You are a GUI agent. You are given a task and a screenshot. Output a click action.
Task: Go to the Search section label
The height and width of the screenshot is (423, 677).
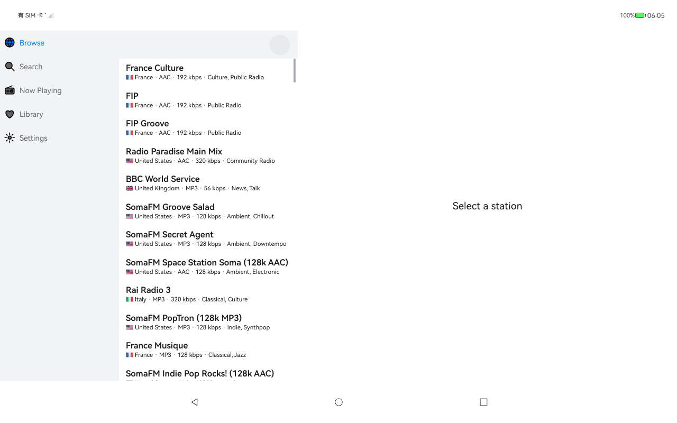[31, 67]
